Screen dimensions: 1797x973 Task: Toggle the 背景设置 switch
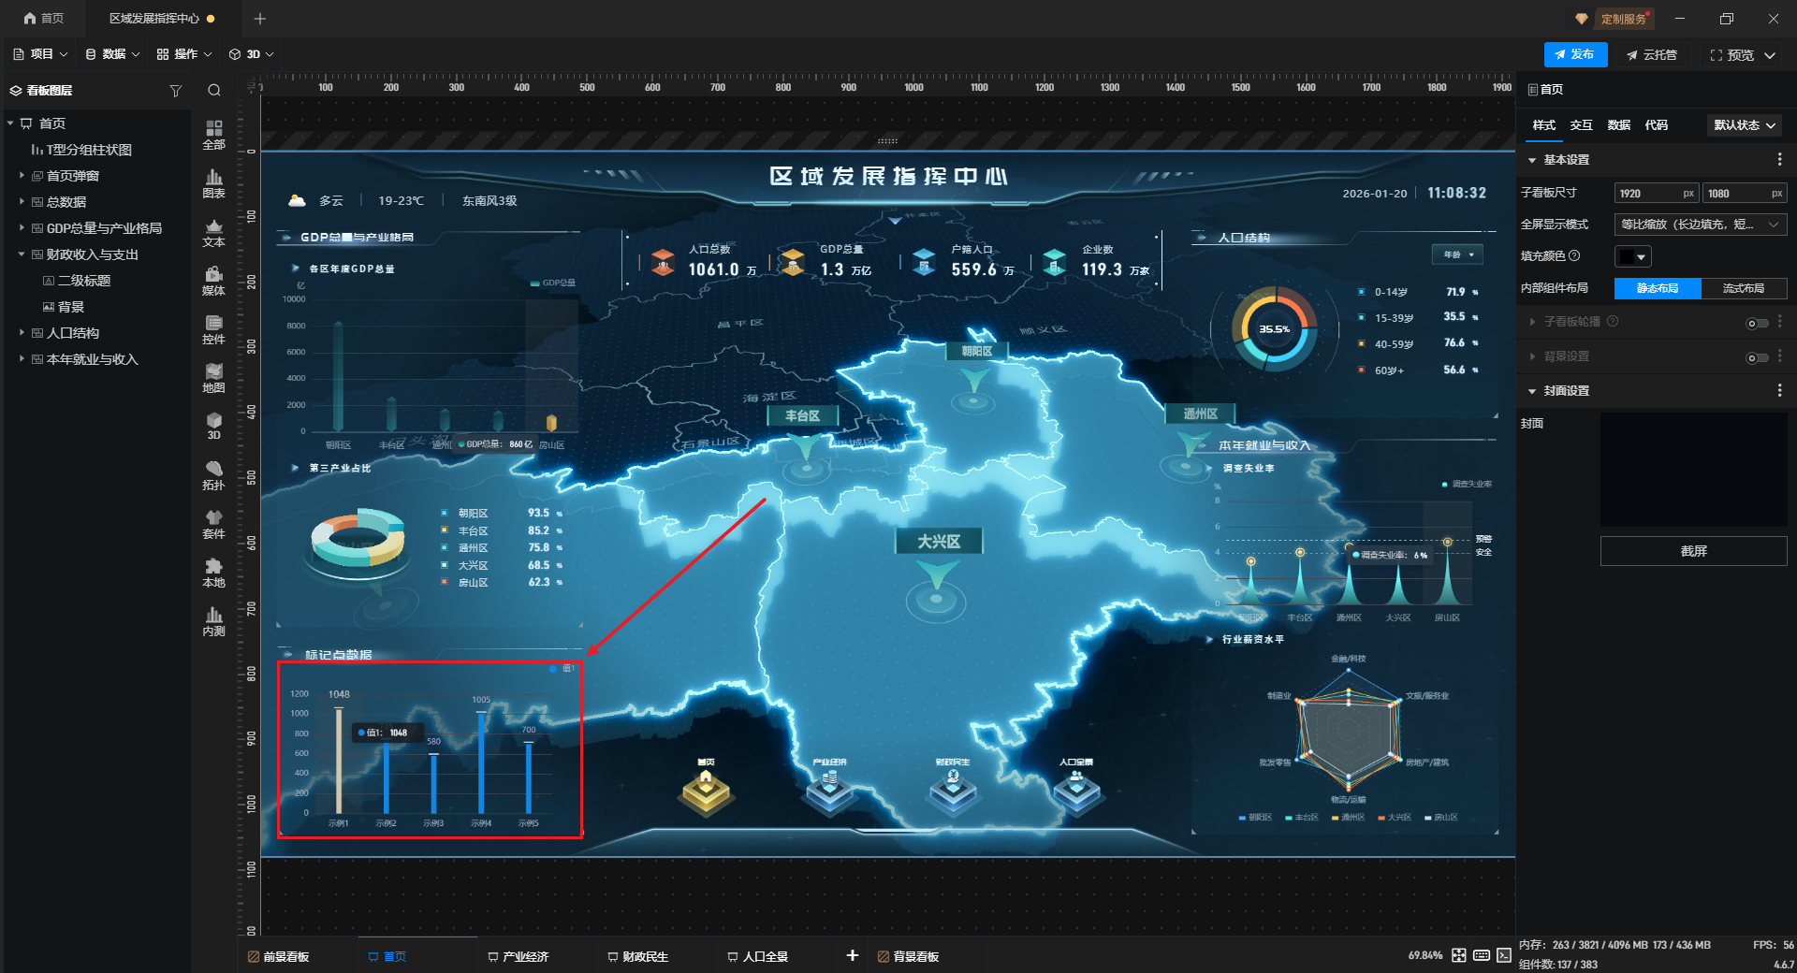point(1757,357)
